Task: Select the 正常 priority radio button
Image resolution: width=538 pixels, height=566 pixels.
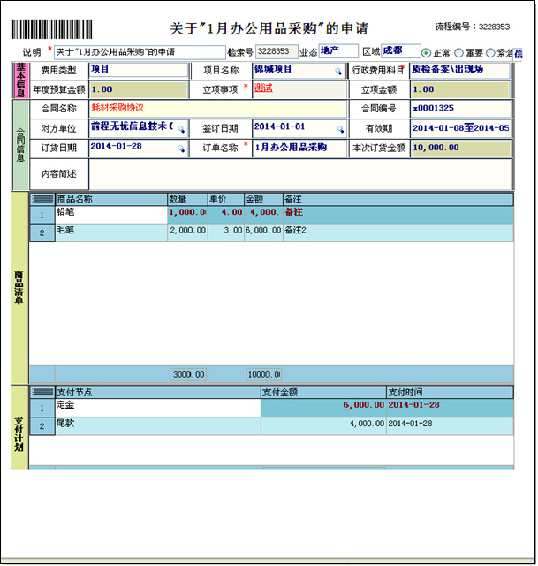Action: coord(426,53)
